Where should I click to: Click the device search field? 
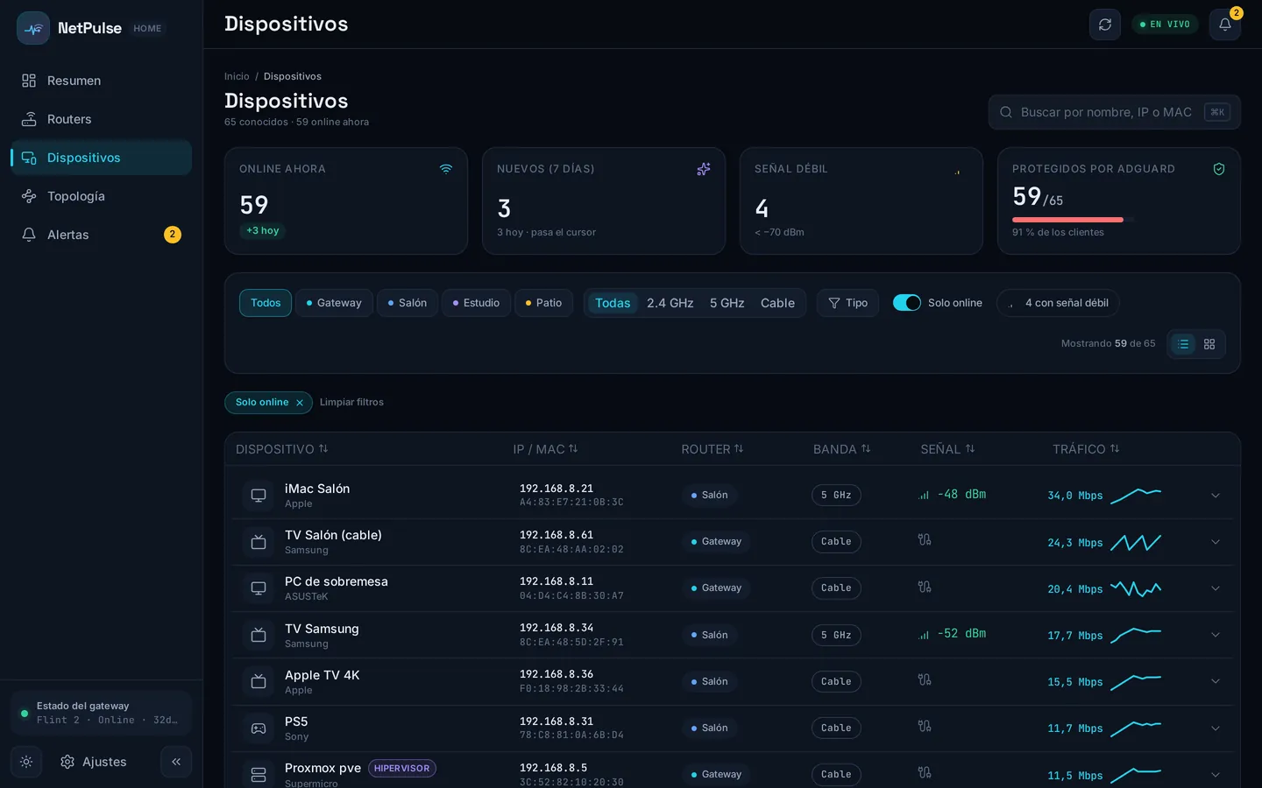click(x=1114, y=112)
